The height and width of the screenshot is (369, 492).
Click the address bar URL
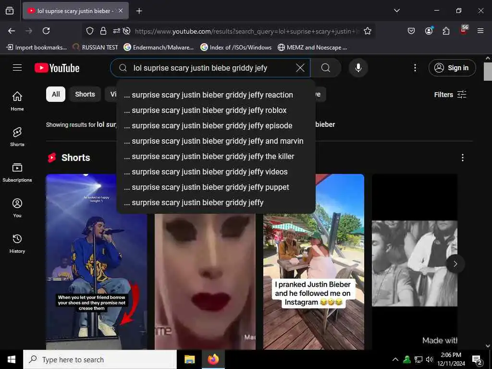tap(247, 31)
